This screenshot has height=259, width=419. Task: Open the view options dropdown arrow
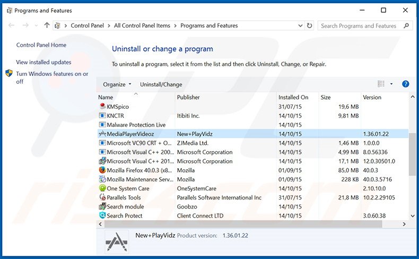tap(391, 84)
